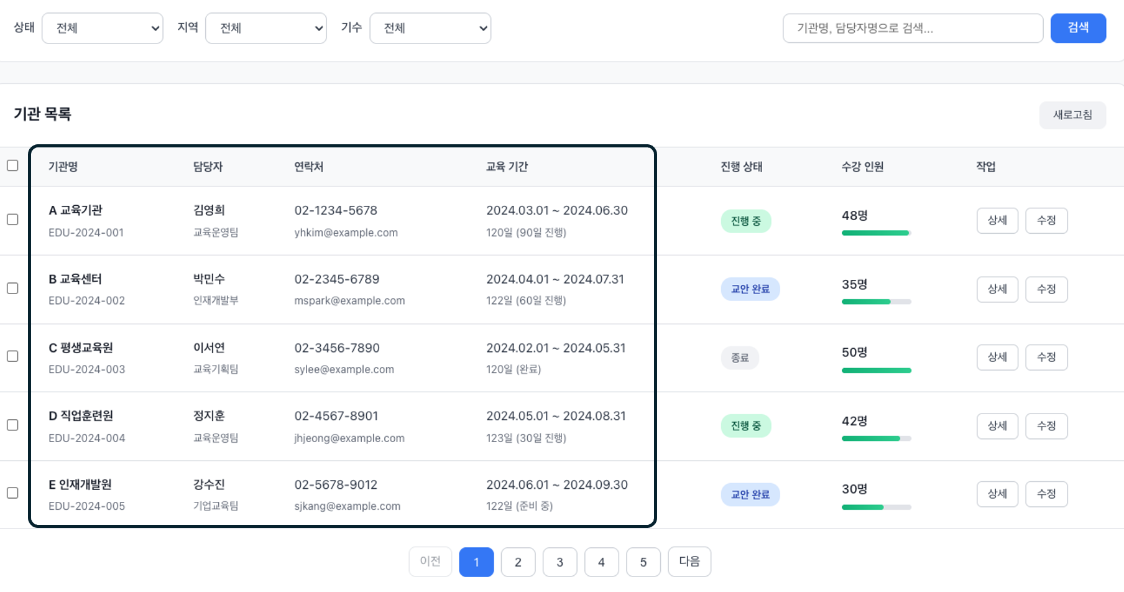Open the 상태 filter dropdown
The width and height of the screenshot is (1124, 592).
(102, 28)
